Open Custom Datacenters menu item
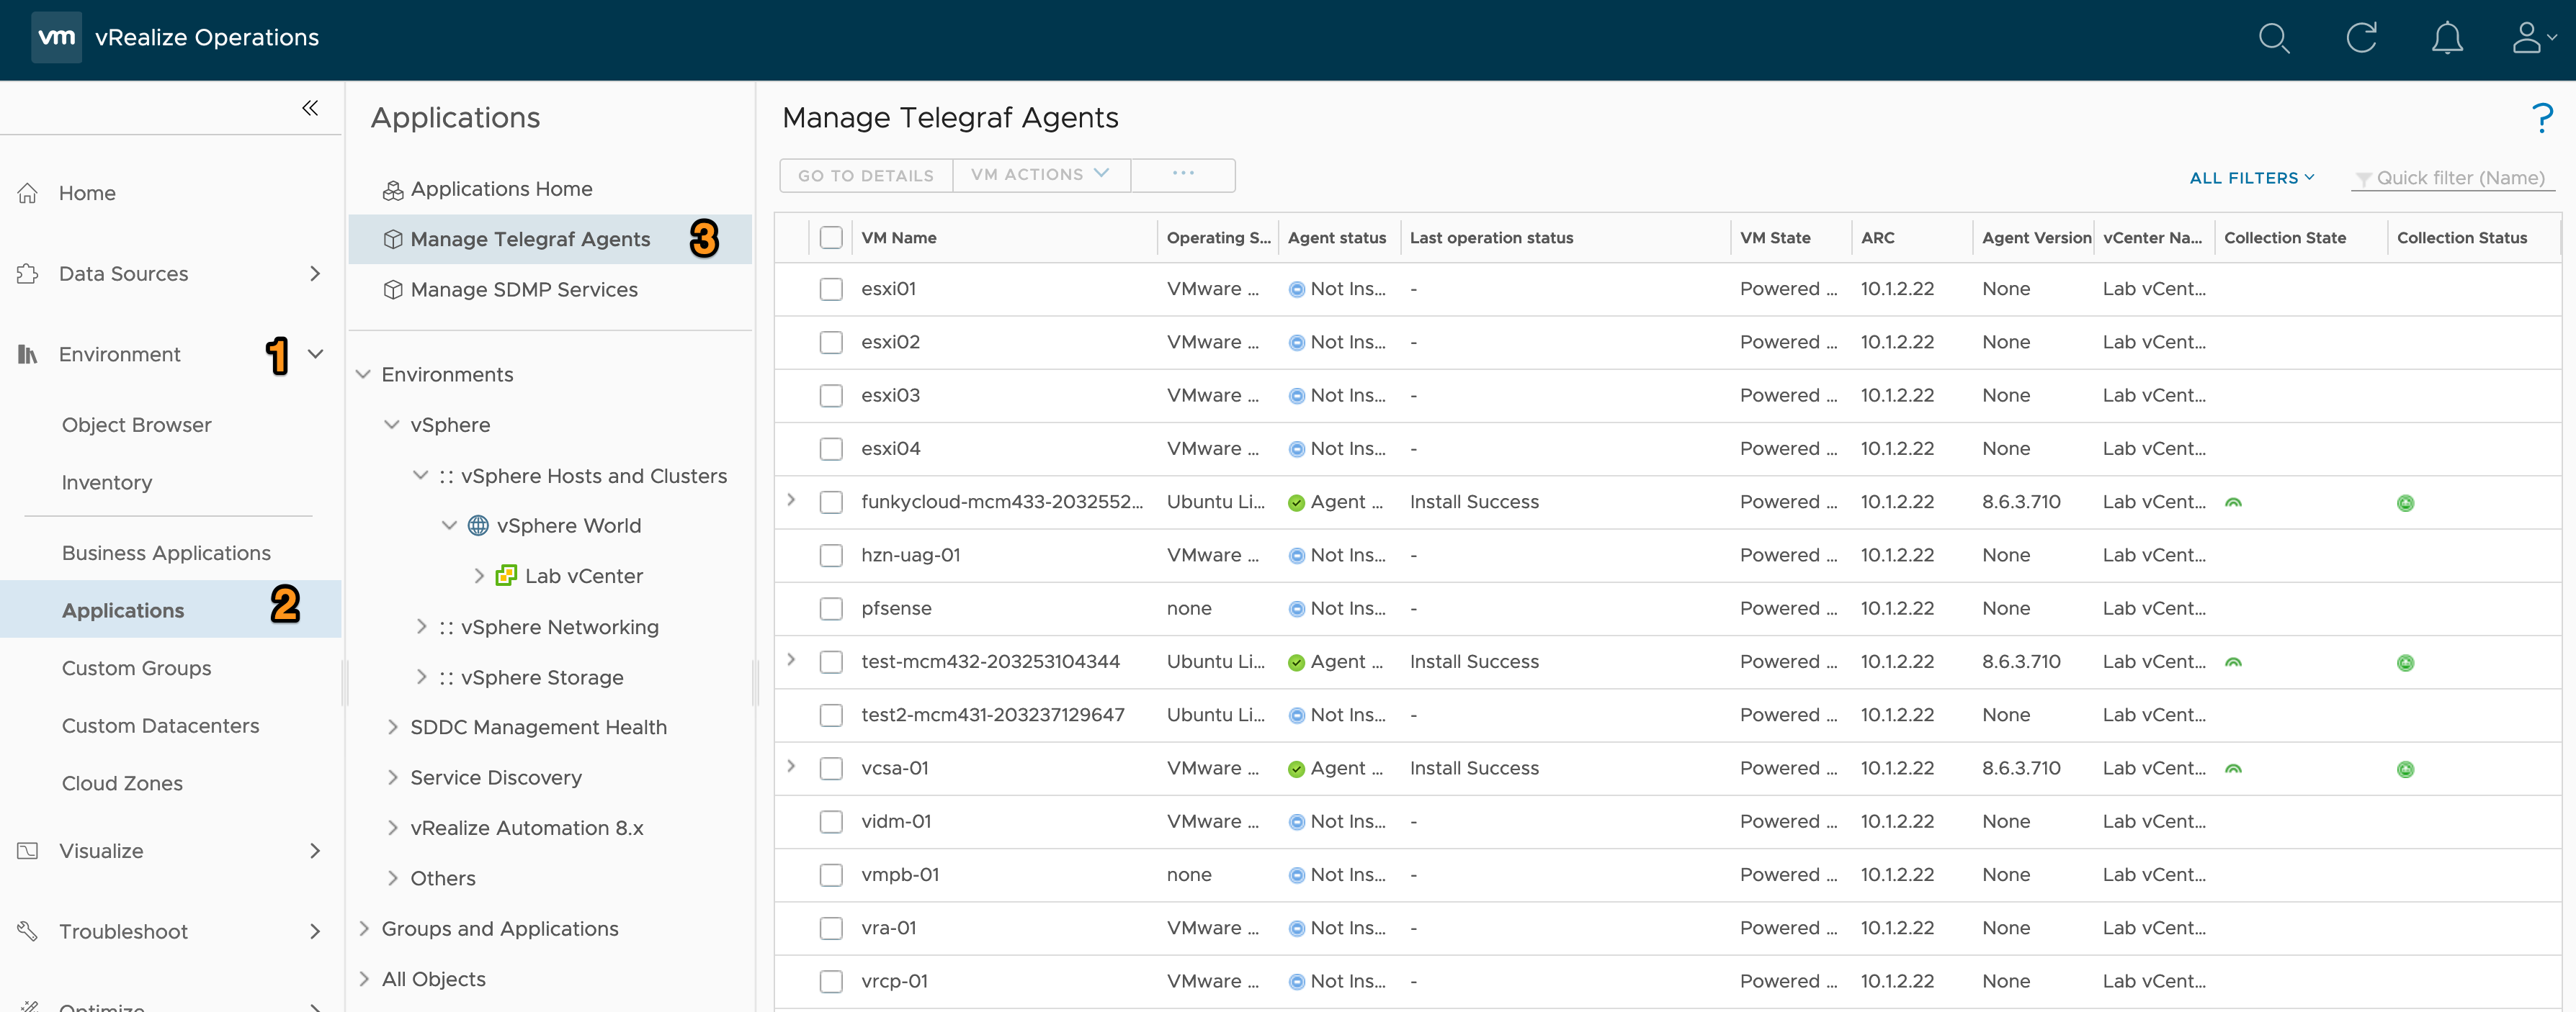2576x1012 pixels. pyautogui.click(x=160, y=726)
